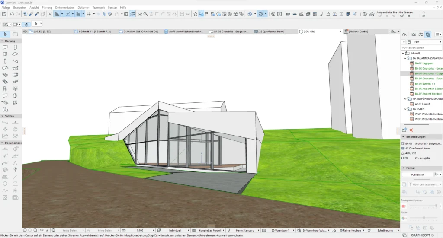Image resolution: width=443 pixels, height=238 pixels.
Task: Click the scissors Trim icon
Action: click(140, 14)
